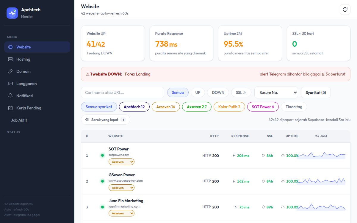
Task: Click the HTTP 200 value for SOT Power
Action: coord(211,156)
